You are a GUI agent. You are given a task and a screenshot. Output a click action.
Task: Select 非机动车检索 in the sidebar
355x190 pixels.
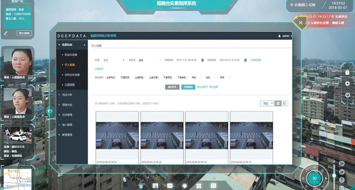click(72, 75)
